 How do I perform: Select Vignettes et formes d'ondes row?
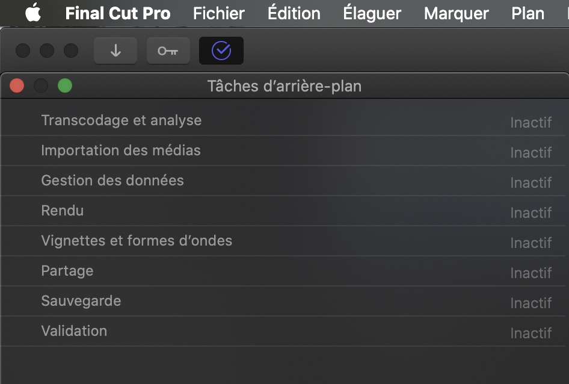click(x=283, y=241)
